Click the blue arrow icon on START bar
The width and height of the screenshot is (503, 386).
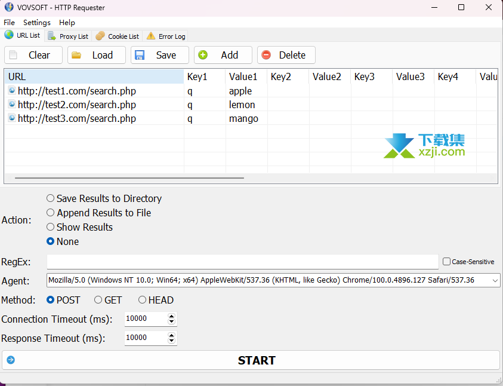pos(11,360)
